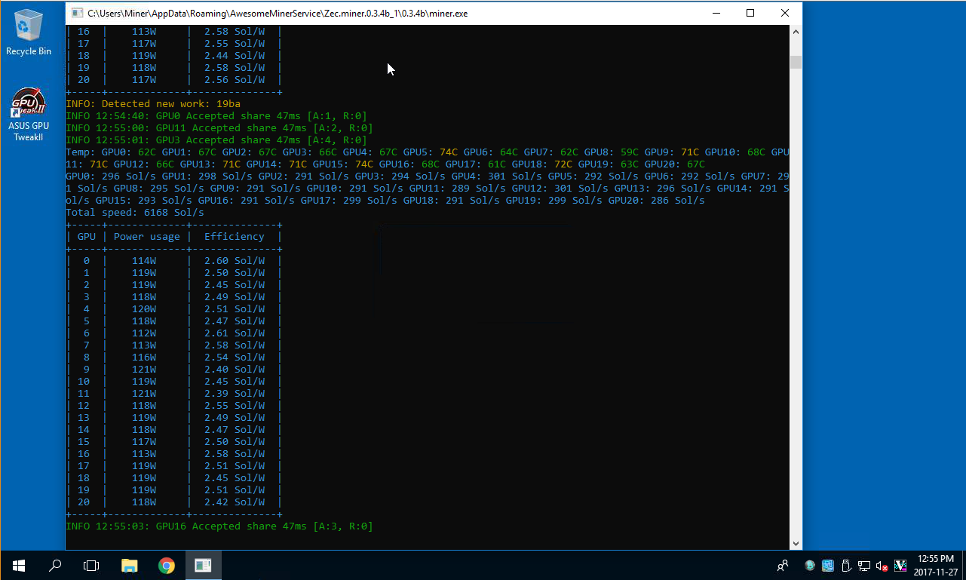
Task: Click the show desktop strip after the clock
Action: click(964, 565)
